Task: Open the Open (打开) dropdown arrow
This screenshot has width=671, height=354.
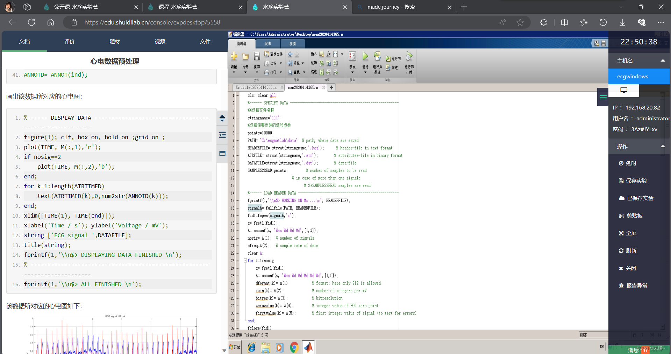Action: [x=245, y=72]
